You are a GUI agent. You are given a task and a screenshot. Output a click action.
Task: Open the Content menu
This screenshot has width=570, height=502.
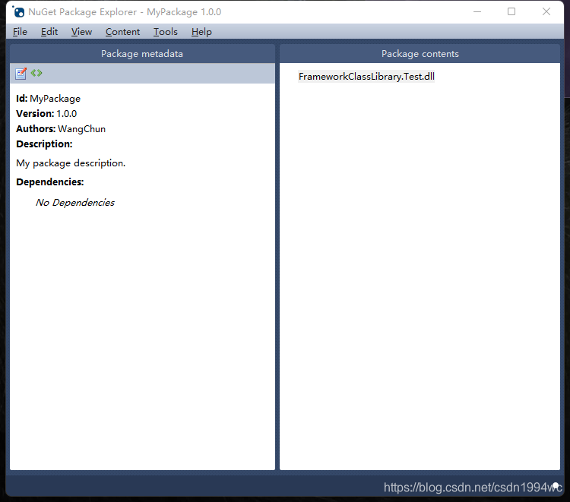(122, 32)
